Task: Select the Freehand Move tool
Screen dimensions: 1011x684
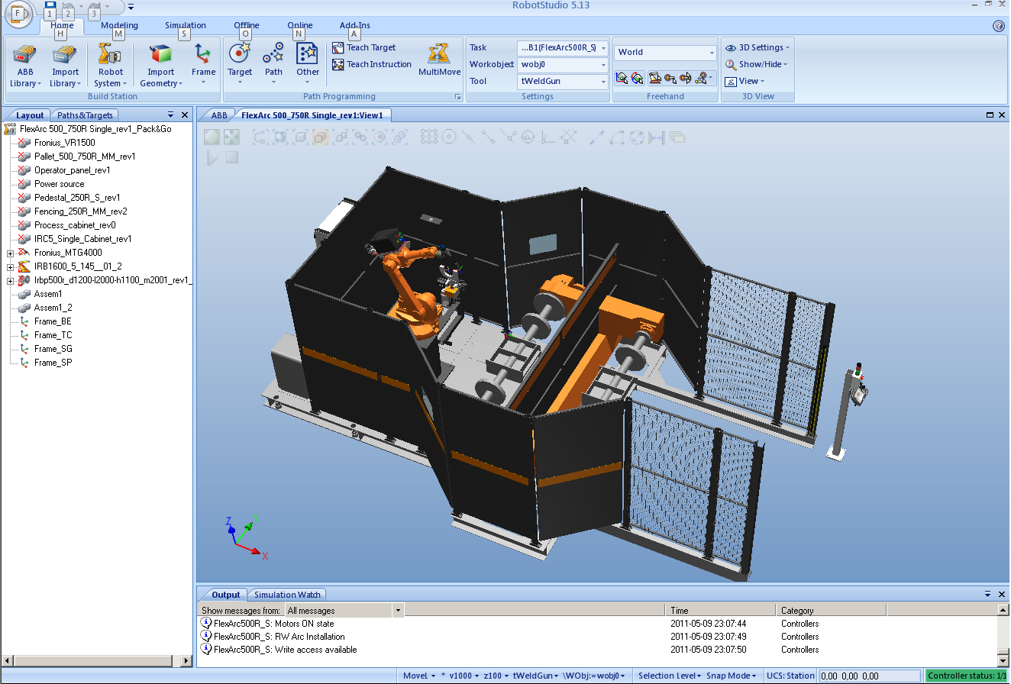Action: [x=622, y=78]
